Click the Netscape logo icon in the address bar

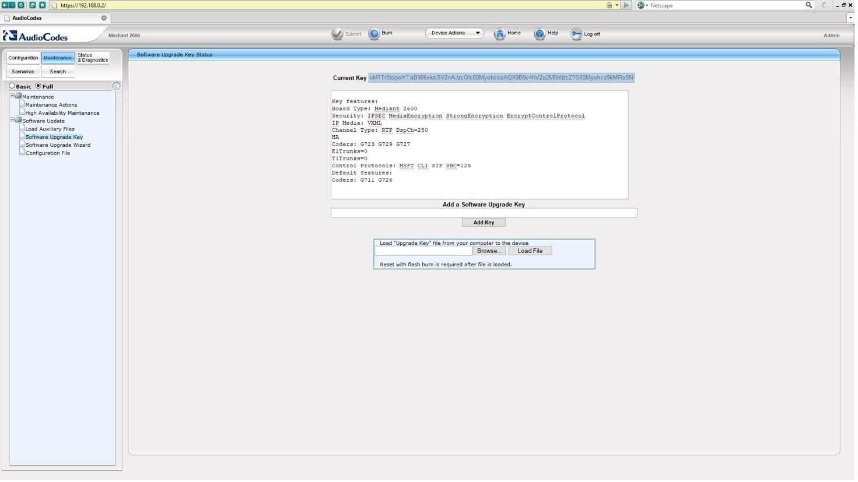point(640,5)
